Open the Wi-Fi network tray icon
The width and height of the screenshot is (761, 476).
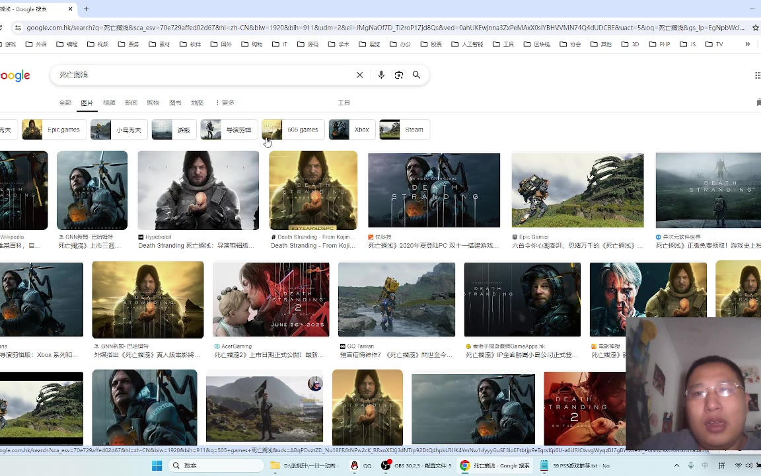pyautogui.click(x=738, y=465)
